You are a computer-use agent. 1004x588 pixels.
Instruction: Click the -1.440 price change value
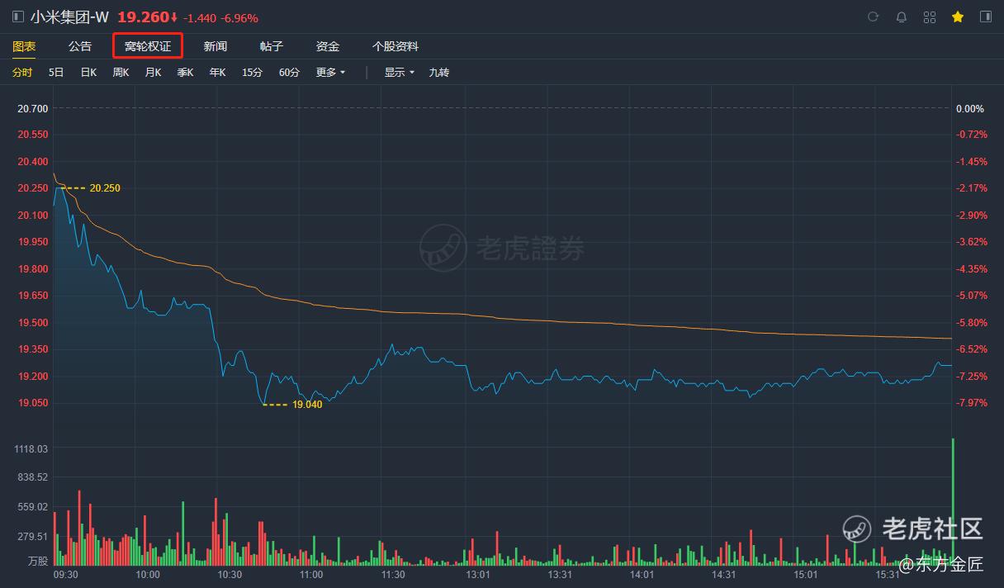tap(200, 18)
